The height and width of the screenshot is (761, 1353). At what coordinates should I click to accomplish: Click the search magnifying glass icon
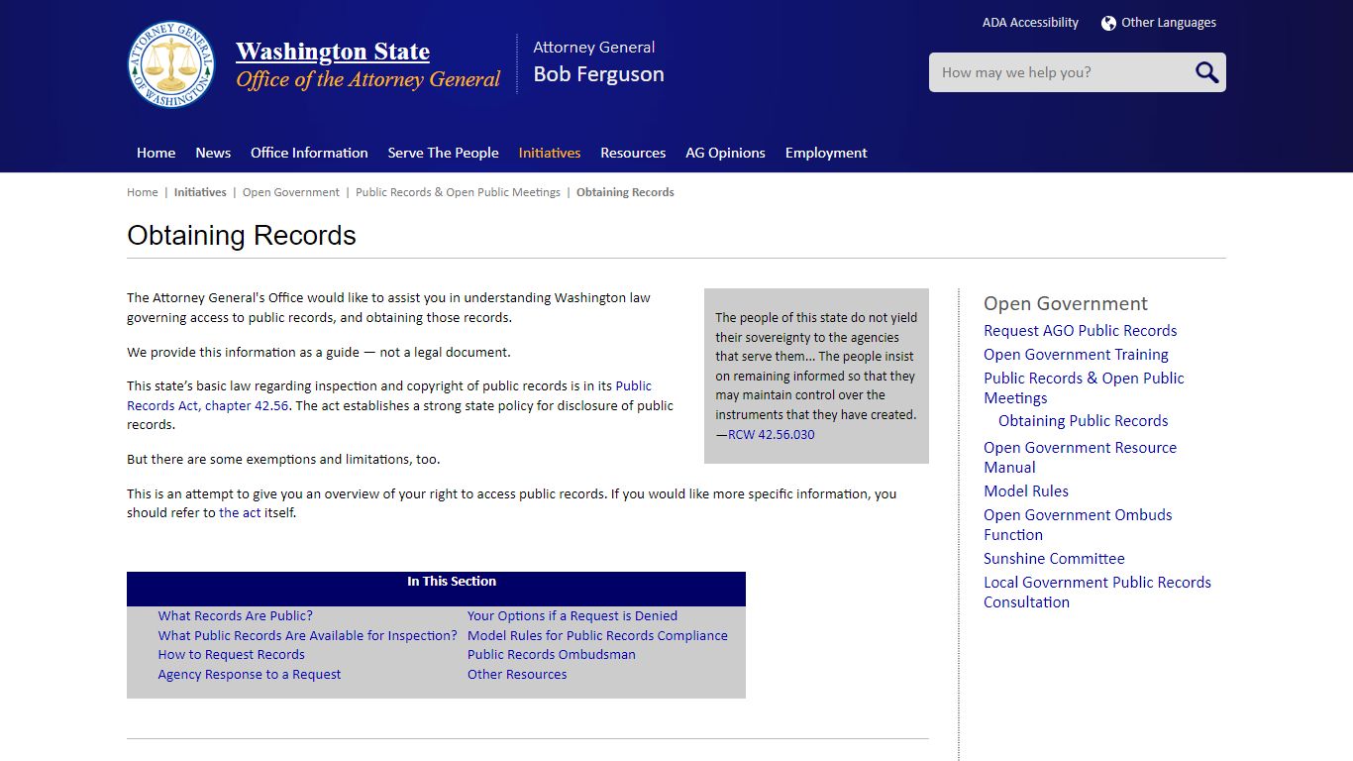[1205, 71]
